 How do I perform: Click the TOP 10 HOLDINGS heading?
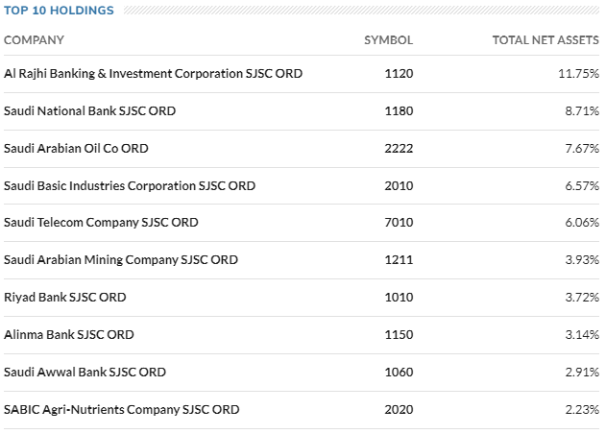coord(59,11)
